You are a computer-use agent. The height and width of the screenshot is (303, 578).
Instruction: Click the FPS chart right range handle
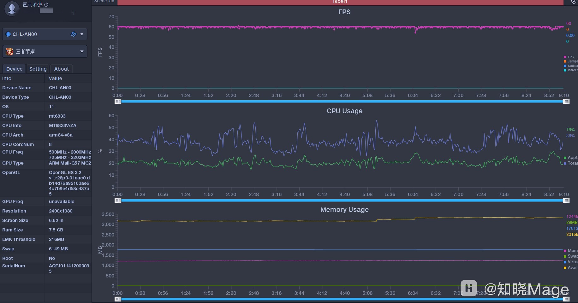(566, 102)
